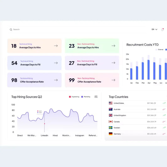Open the 27 Average Days to Fill card

coord(92,63)
